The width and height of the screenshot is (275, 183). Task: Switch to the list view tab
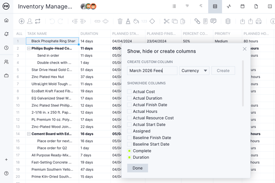point(174,6)
